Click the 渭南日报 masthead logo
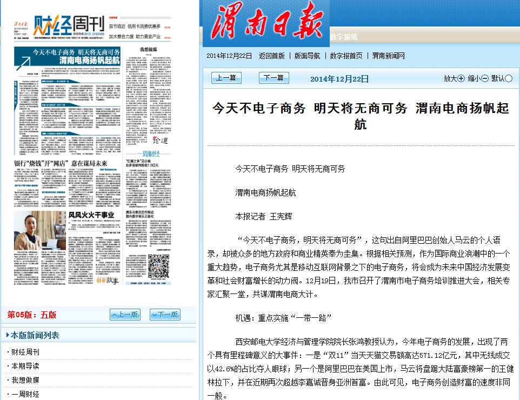Viewport: 520px width, 400px height. [265, 23]
